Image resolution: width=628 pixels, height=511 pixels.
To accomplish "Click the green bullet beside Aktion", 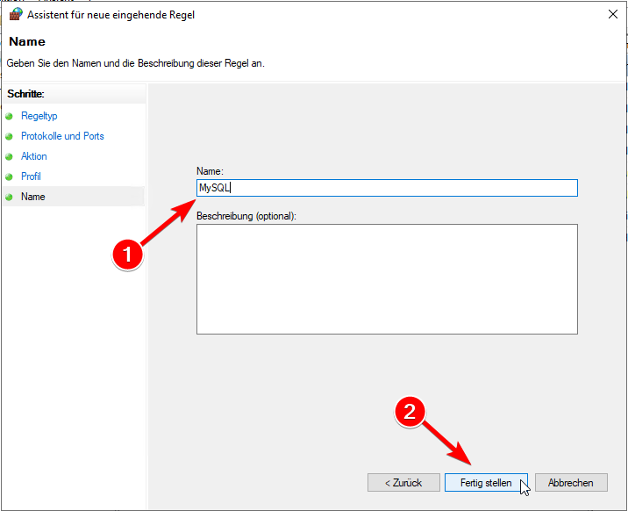I will coord(9,156).
